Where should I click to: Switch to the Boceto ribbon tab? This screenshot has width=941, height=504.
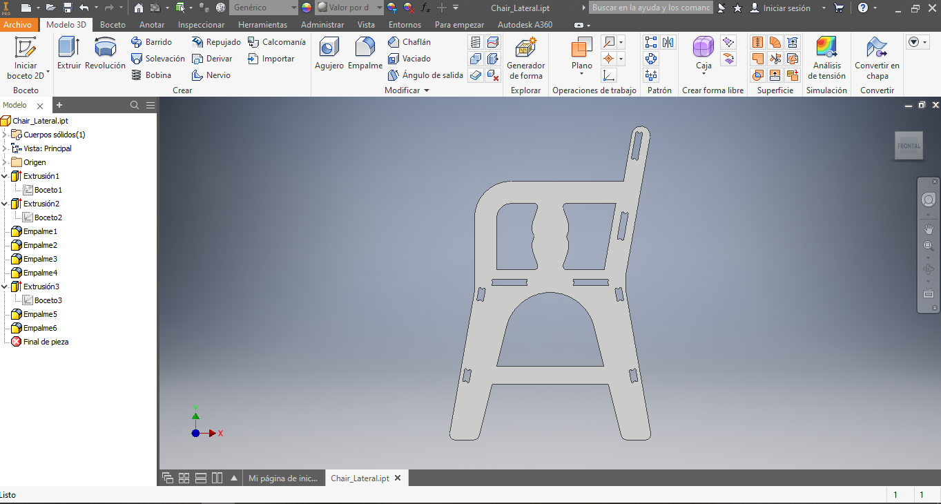113,24
